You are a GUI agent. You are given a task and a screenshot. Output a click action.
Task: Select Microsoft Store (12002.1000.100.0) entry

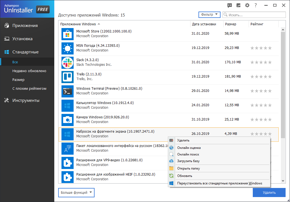click(x=169, y=34)
